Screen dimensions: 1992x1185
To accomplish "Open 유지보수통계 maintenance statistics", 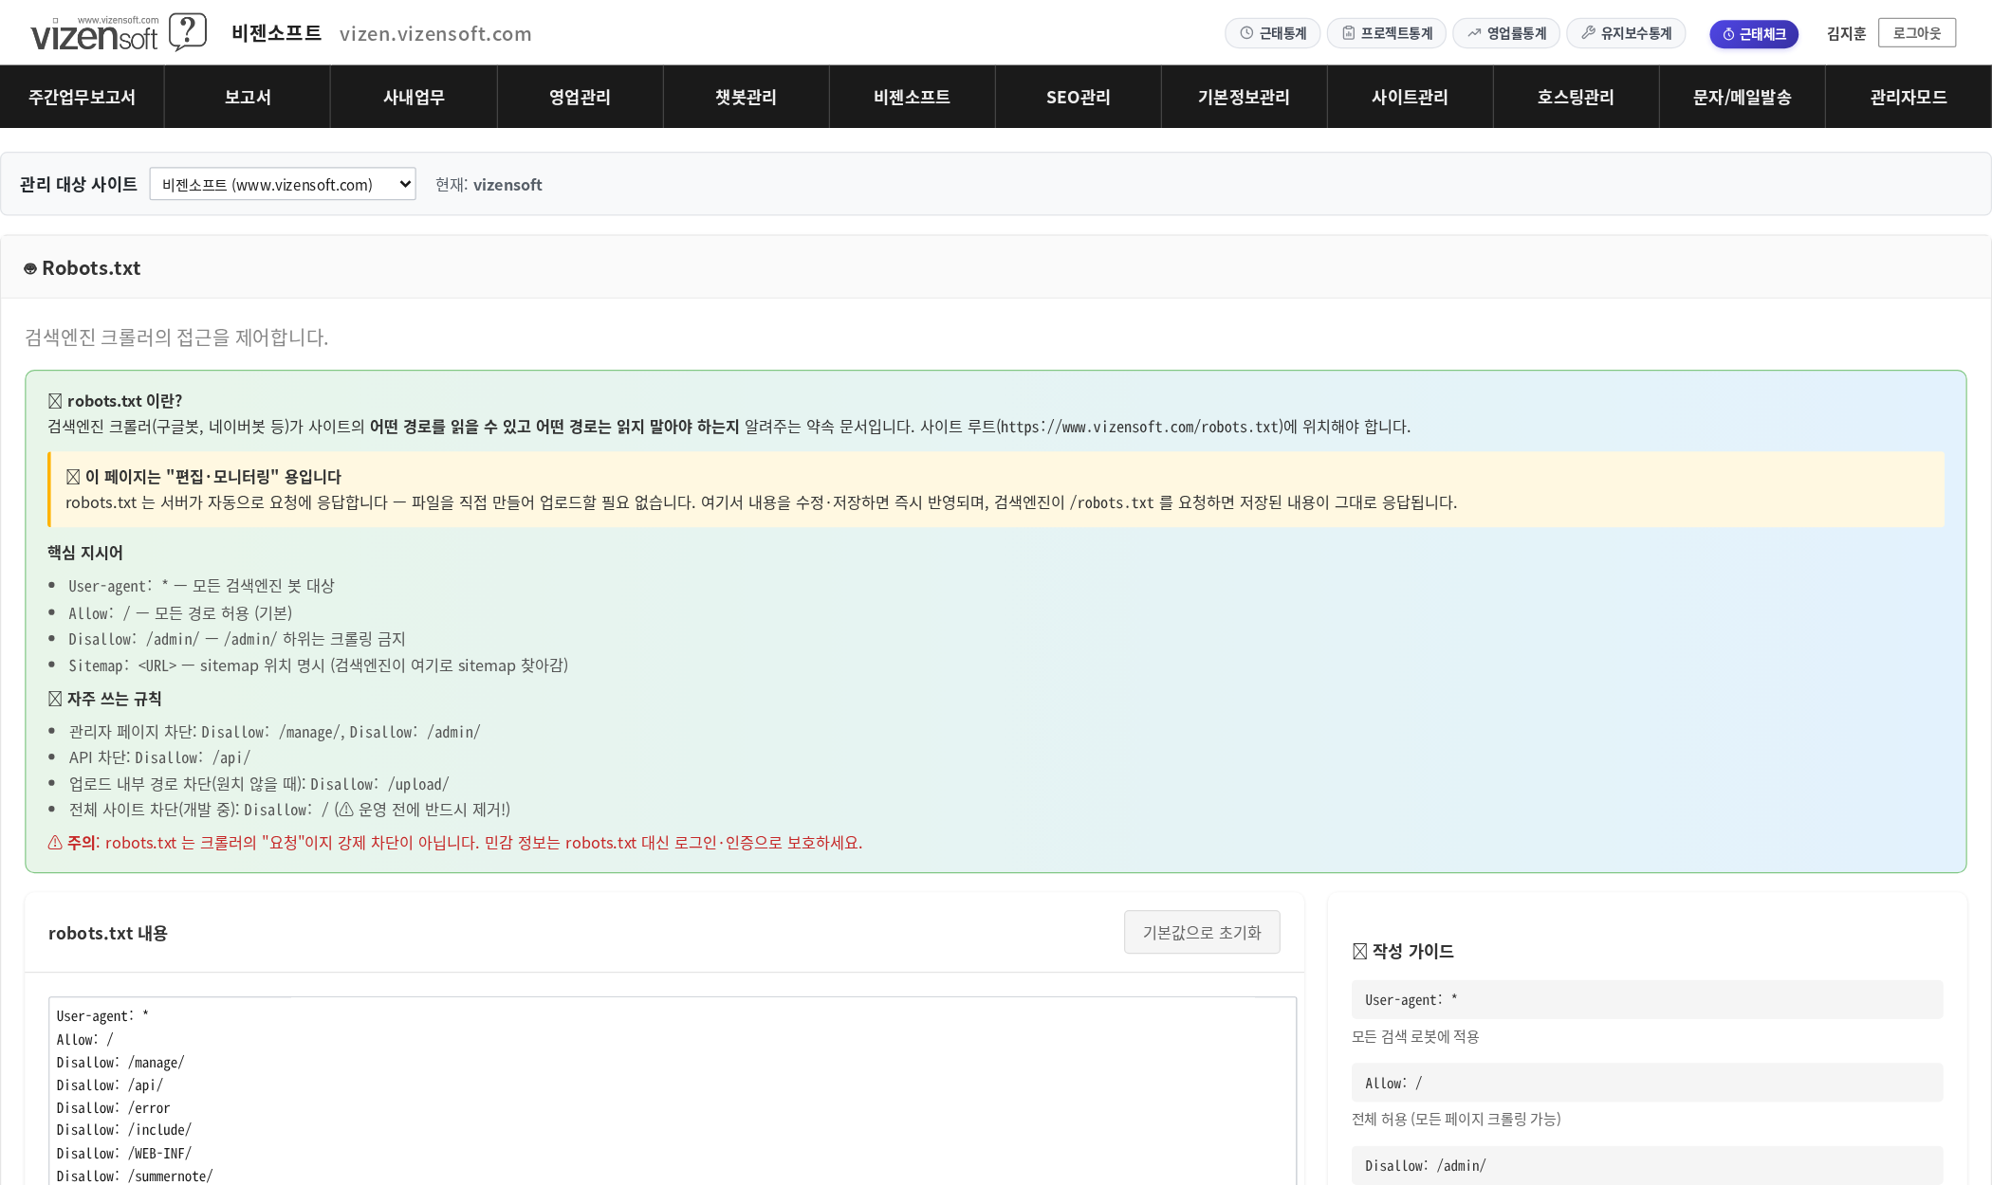I will pos(1626,33).
